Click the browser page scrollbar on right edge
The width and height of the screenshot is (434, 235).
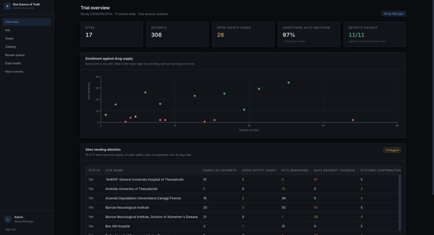click(432, 97)
